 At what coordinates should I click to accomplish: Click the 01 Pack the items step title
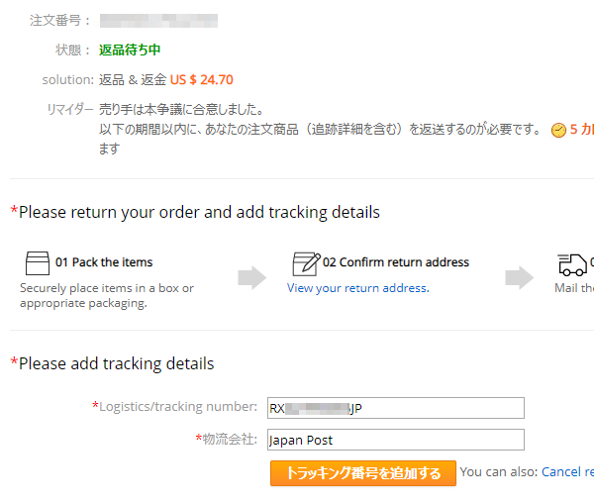pyautogui.click(x=104, y=262)
